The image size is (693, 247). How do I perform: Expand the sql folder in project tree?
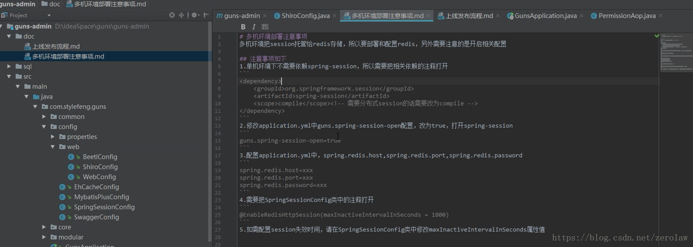click(x=9, y=66)
